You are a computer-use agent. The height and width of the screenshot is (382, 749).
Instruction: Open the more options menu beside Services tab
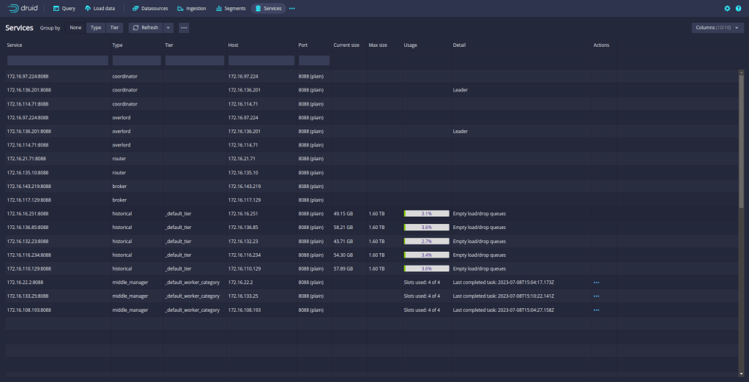(292, 9)
